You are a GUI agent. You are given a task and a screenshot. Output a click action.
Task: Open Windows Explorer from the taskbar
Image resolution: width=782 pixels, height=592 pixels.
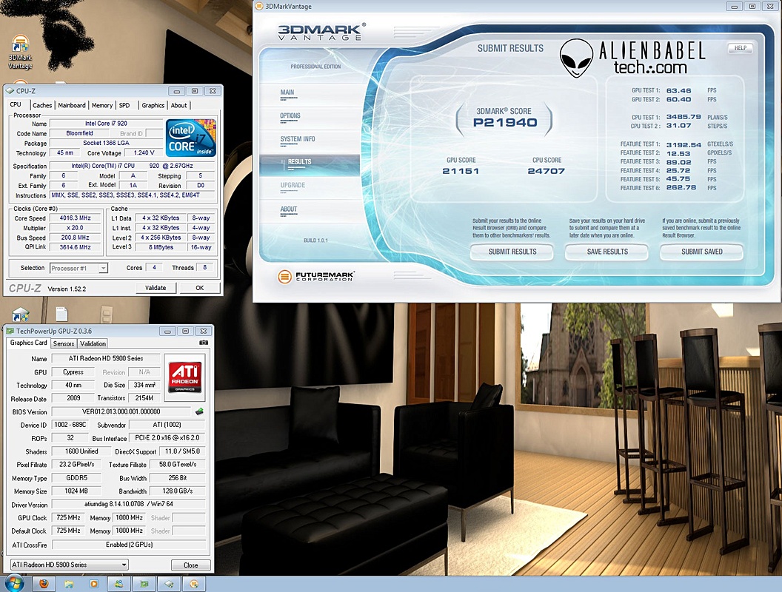coord(68,582)
